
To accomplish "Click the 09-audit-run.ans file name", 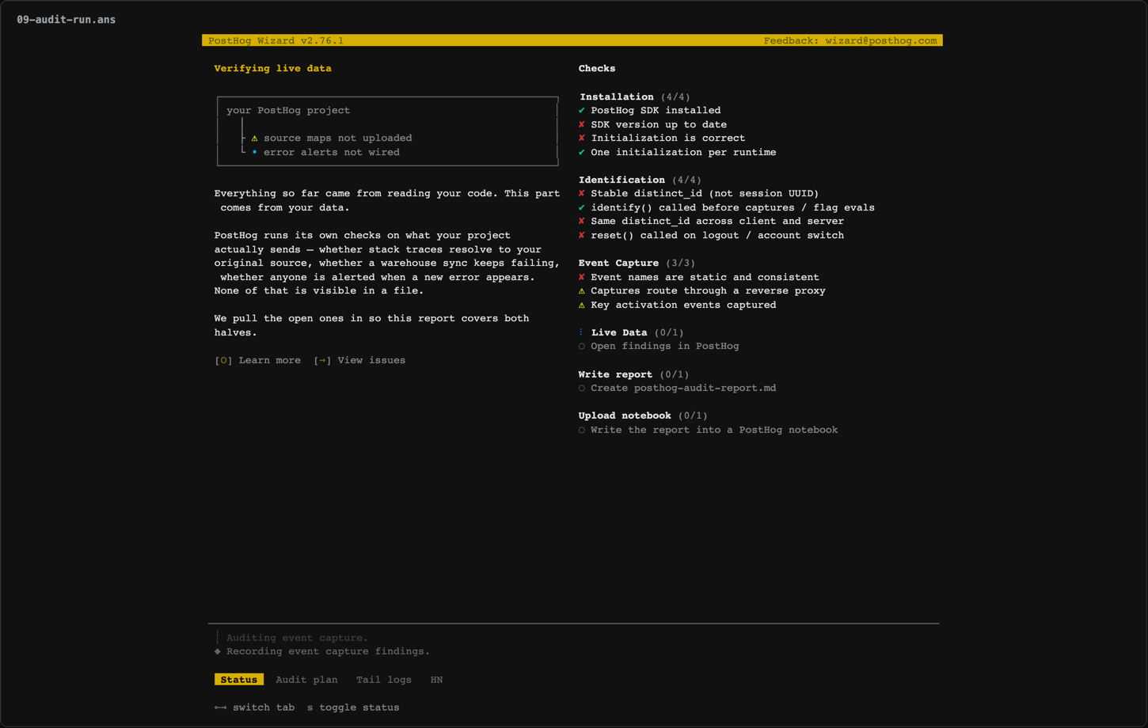I will pyautogui.click(x=67, y=20).
